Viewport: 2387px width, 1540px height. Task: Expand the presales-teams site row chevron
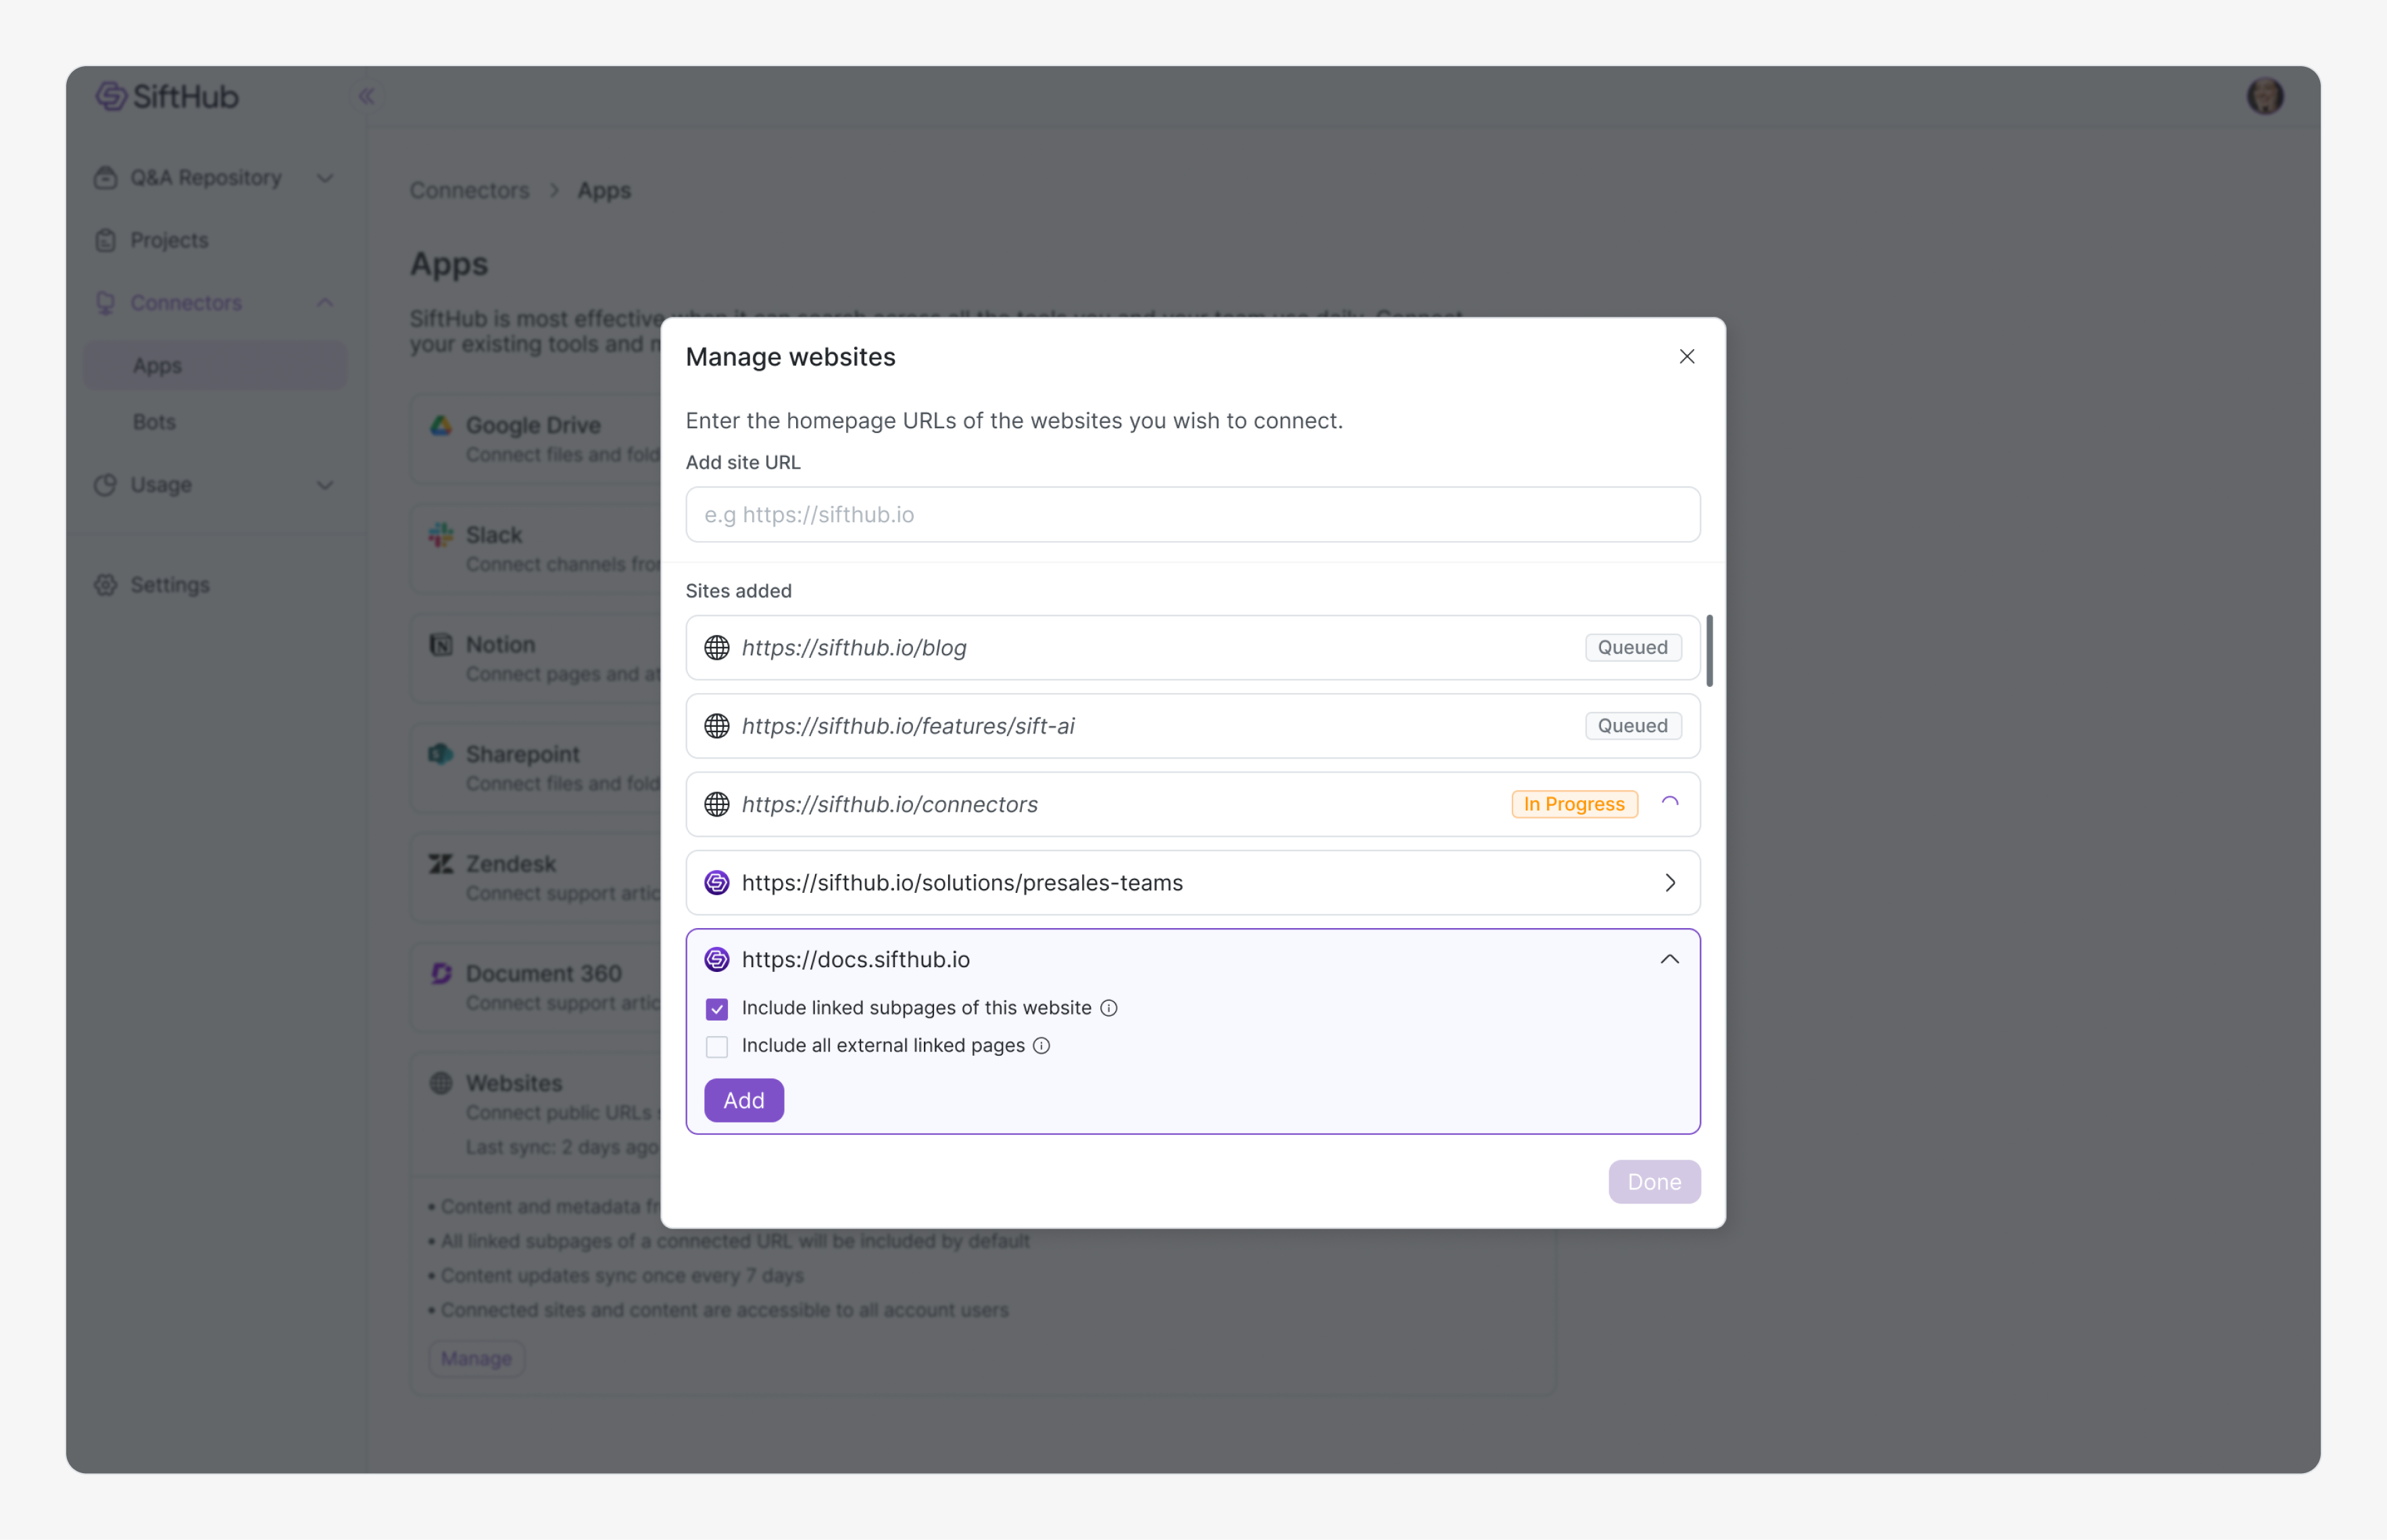[x=1670, y=883]
